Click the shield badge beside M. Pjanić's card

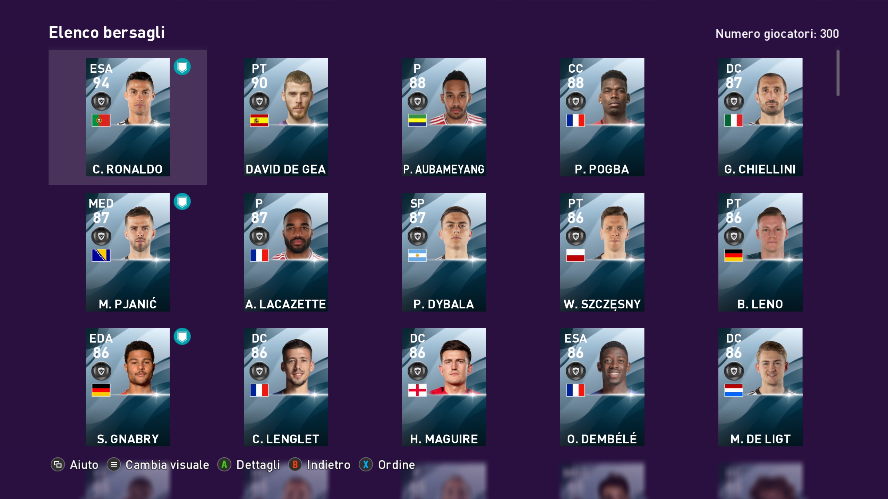[182, 202]
